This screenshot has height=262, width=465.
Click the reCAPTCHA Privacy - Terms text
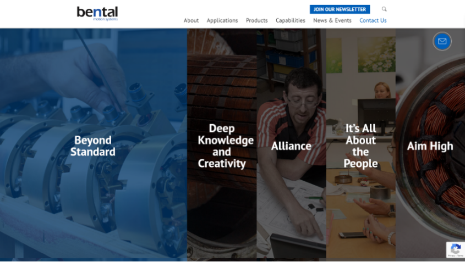coord(456,256)
